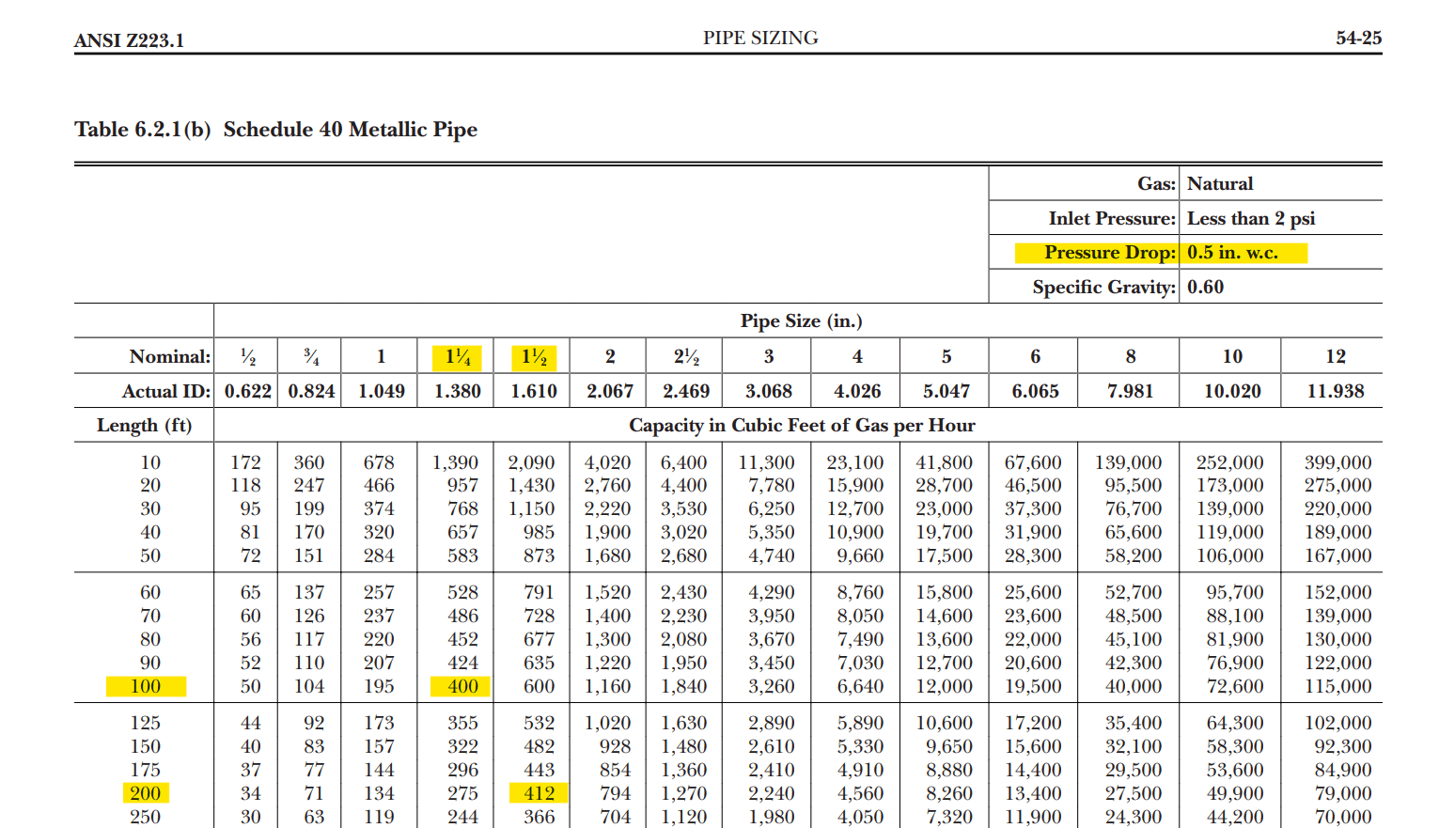Screen dimensions: 1439x828
Task: Click the capacity cell "102,000"
Action: coord(1337,723)
